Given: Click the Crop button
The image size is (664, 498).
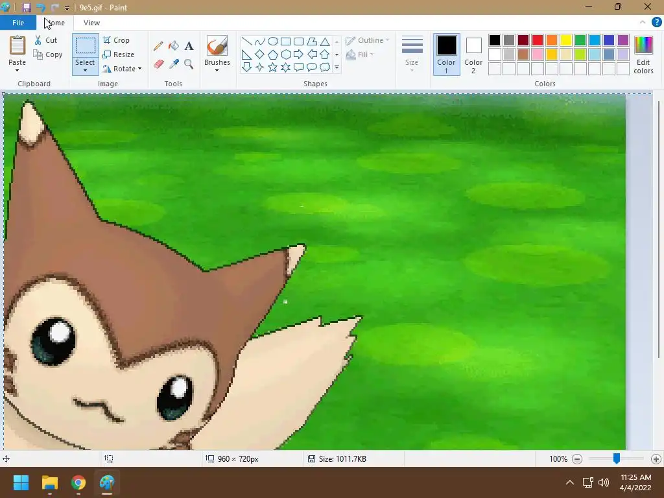Looking at the screenshot, I should pos(116,40).
